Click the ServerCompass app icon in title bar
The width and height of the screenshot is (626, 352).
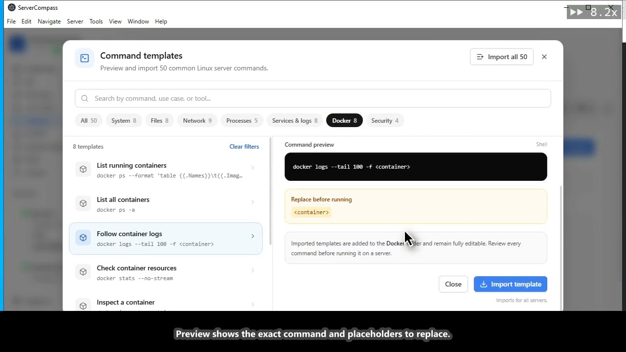point(12,7)
